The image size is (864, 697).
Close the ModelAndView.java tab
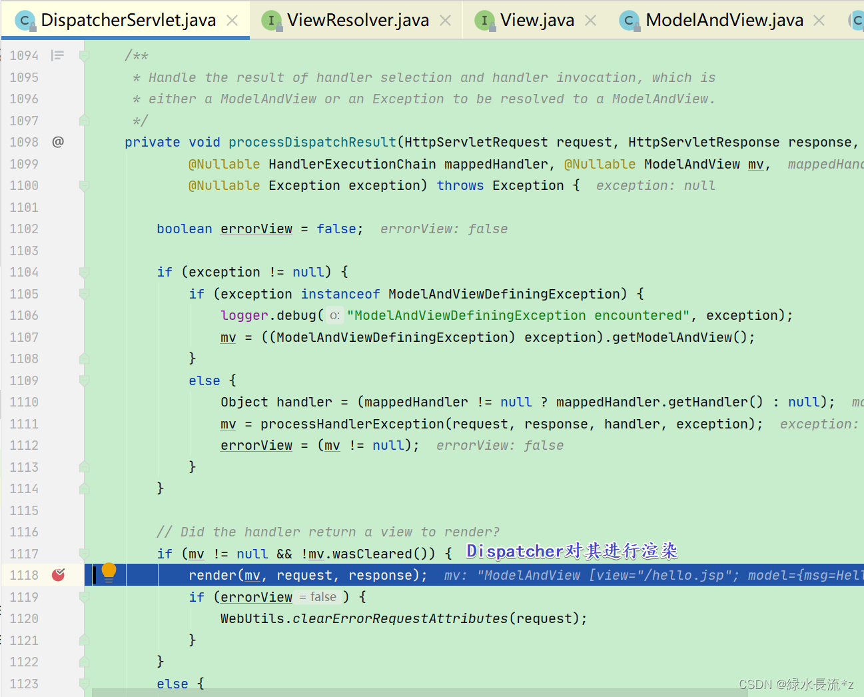(819, 21)
